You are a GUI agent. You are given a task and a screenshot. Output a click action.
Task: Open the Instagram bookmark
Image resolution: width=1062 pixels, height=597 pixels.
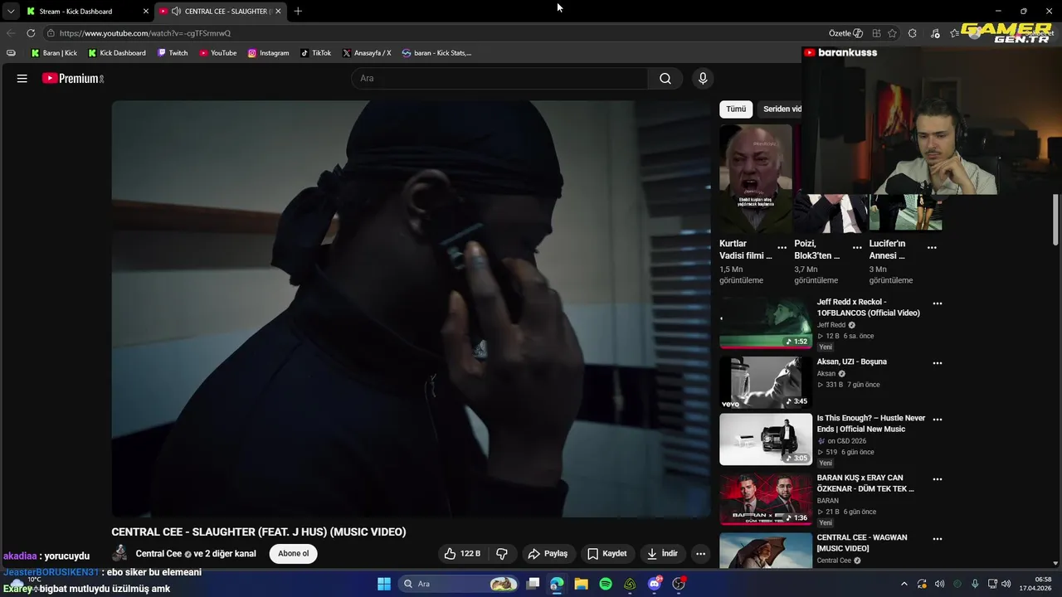tap(269, 53)
